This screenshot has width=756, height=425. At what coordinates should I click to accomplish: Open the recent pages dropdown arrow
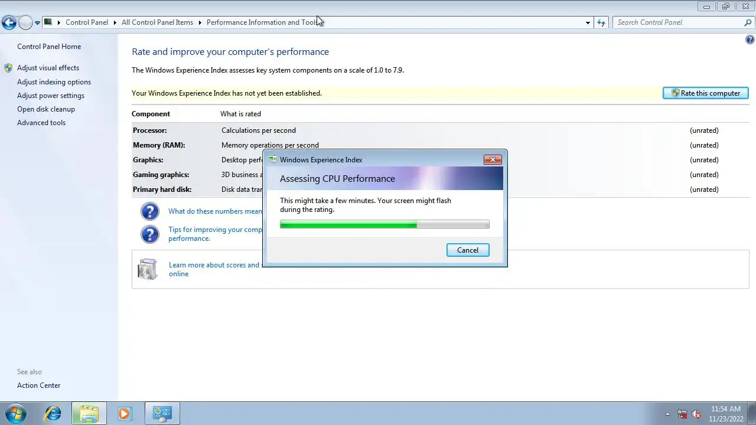tap(37, 23)
